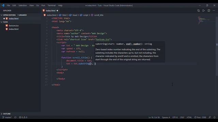Click the 1 UNSAVED badge
Image resolution: width=218 pixels, height=122 pixels.
22,15
